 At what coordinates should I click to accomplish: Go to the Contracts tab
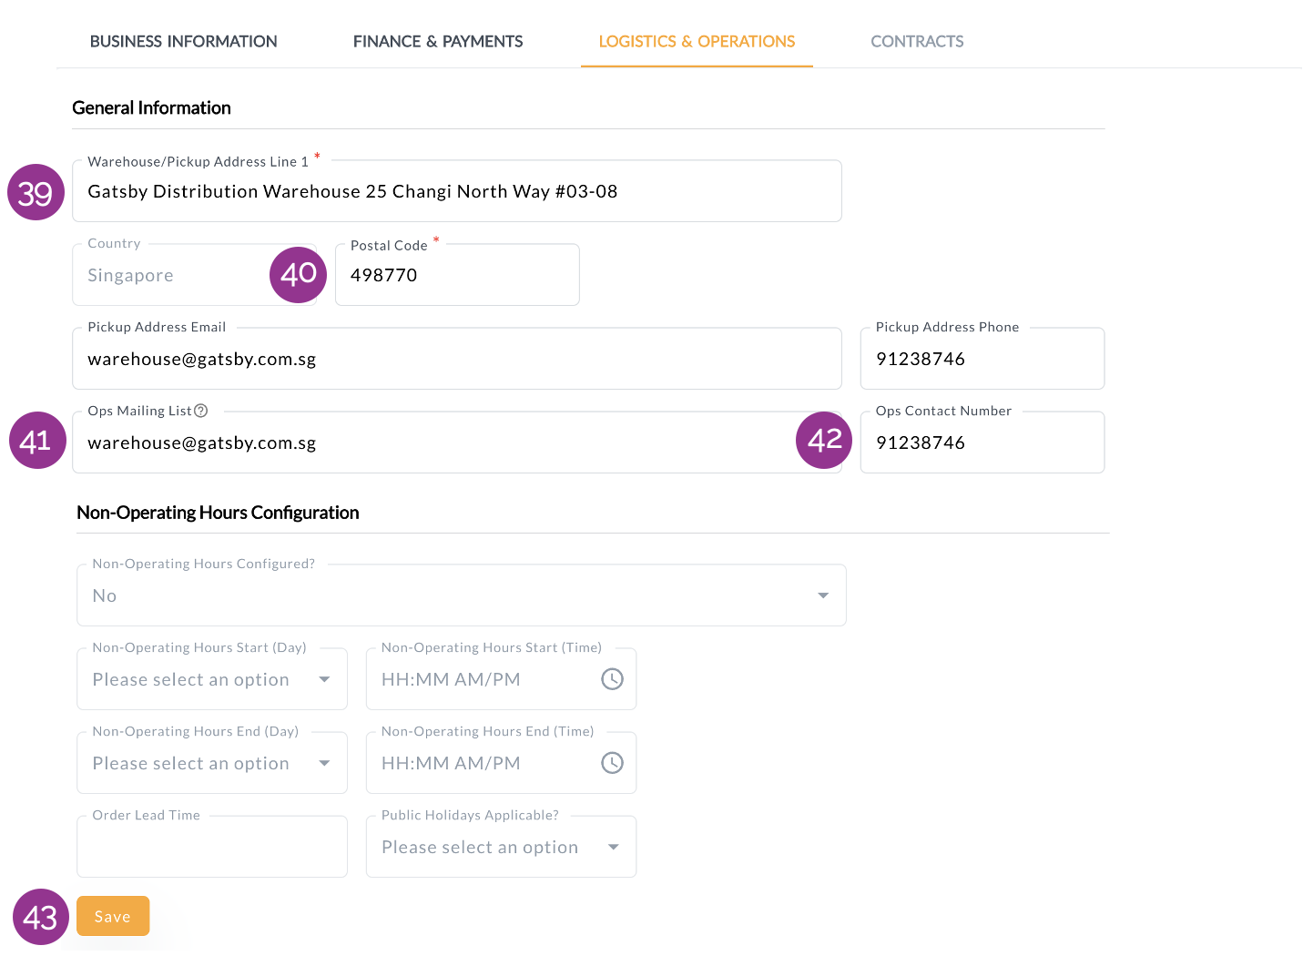point(916,41)
